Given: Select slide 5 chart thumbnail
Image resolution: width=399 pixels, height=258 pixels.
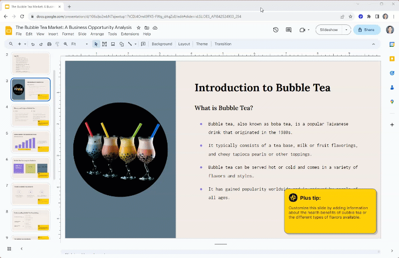Looking at the screenshot, I should [x=30, y=142].
